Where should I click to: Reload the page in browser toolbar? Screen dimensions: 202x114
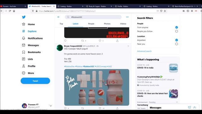click(x=10, y=11)
